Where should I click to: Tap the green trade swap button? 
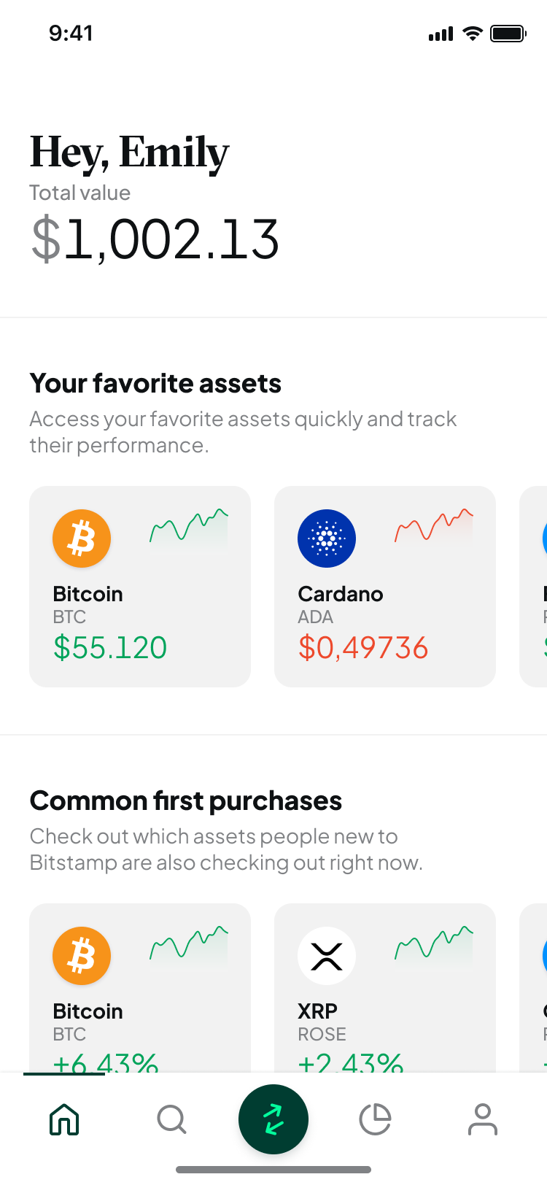pyautogui.click(x=273, y=1119)
